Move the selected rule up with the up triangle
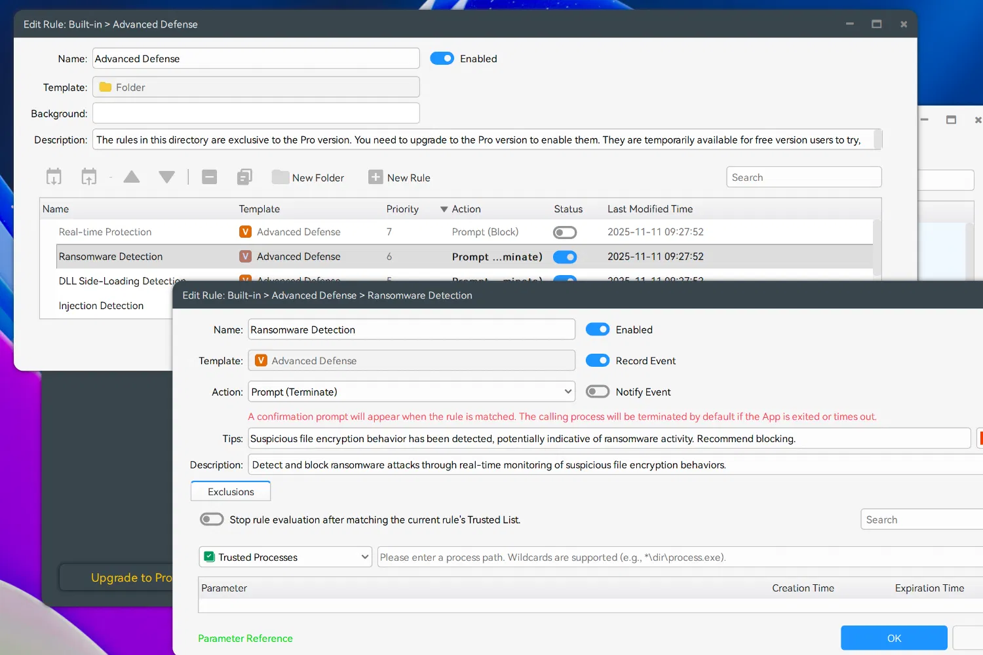983x655 pixels. [132, 177]
